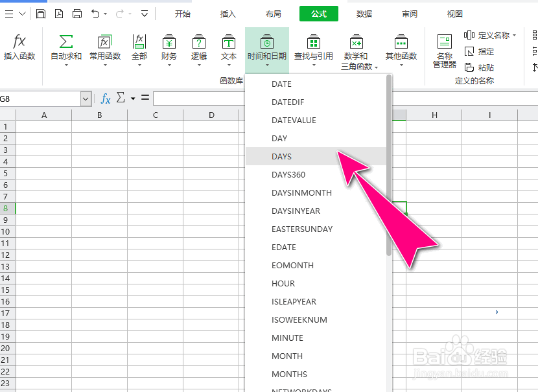Select the DAYS function

coord(316,156)
